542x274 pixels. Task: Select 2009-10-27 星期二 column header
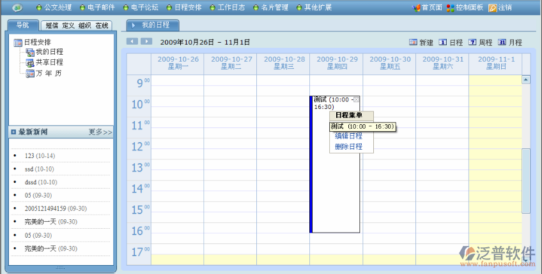coord(231,62)
